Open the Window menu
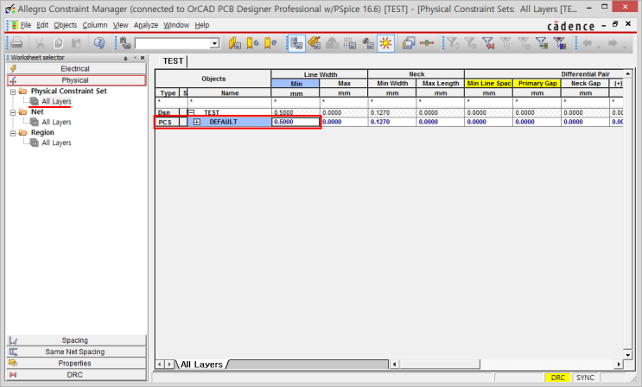 (176, 25)
